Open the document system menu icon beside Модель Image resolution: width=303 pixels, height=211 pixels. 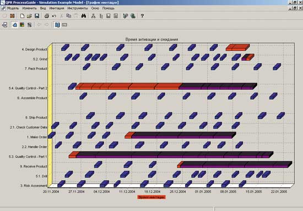(x=3, y=8)
